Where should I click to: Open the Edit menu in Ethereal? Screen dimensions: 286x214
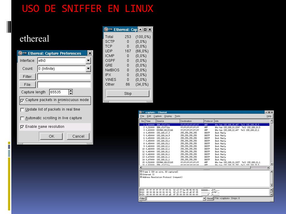click(149, 116)
